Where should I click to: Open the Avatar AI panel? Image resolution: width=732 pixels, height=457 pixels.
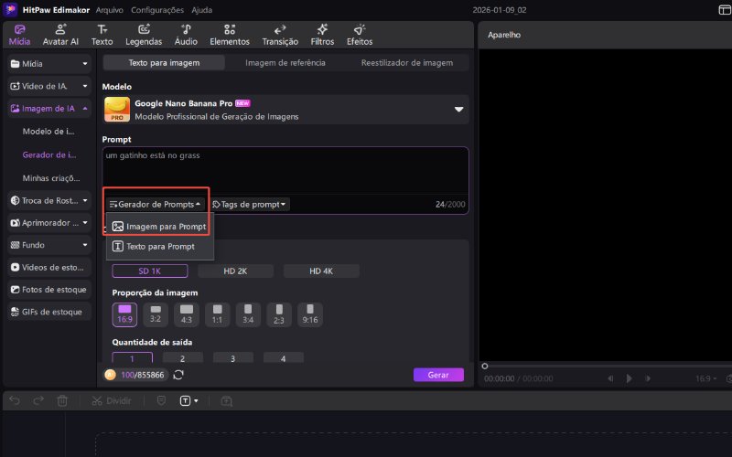click(61, 35)
